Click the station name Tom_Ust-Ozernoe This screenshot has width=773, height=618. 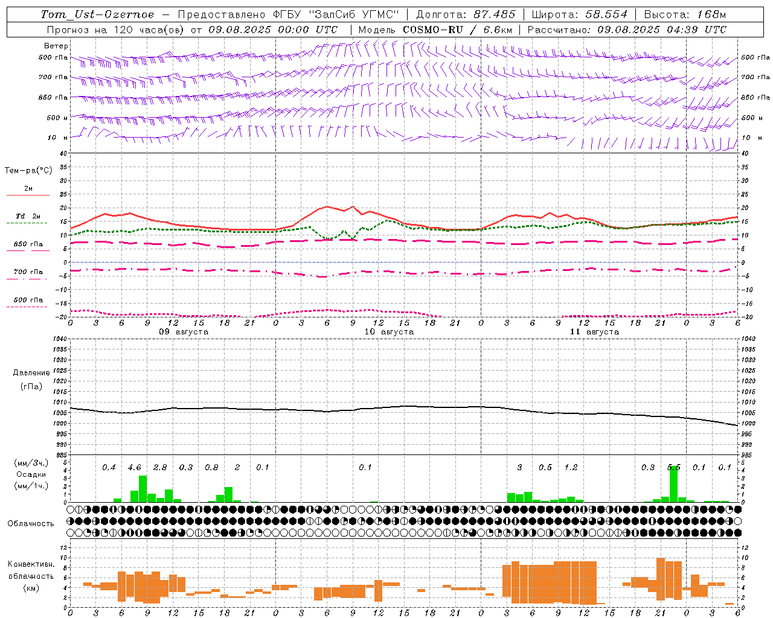coord(98,14)
